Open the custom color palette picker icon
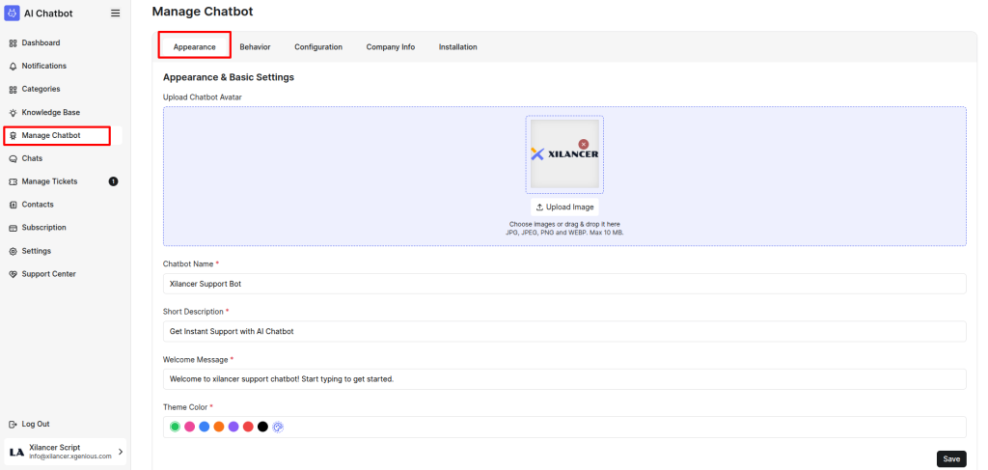Viewport: 988px width, 470px height. pyautogui.click(x=278, y=427)
